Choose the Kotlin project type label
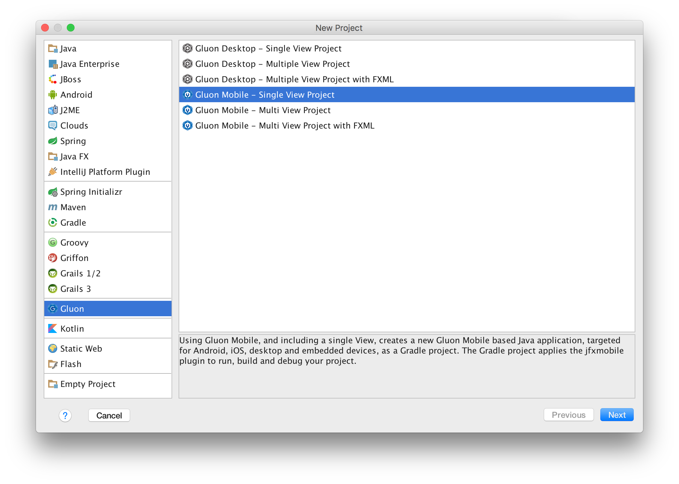 point(72,329)
